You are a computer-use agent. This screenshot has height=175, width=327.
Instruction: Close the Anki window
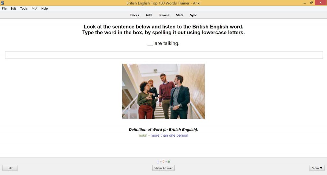[x=321, y=3]
